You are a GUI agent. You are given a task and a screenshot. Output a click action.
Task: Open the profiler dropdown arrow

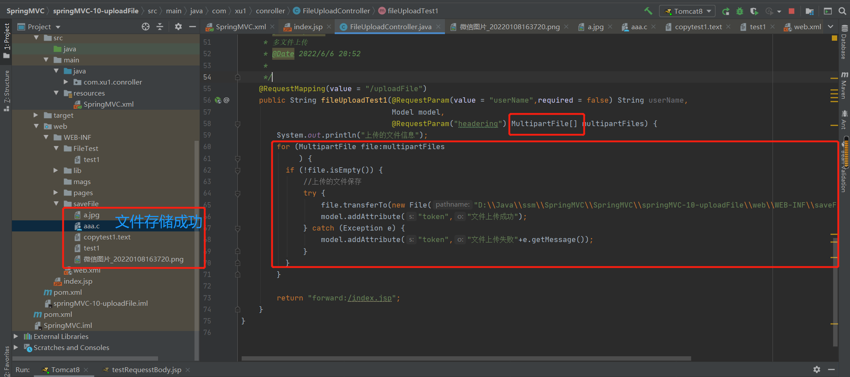pos(779,12)
